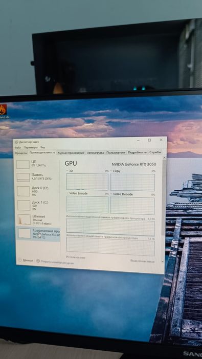202x359 pixels.
Task: Click the Video Encode usage graph
Action: tap(87, 205)
